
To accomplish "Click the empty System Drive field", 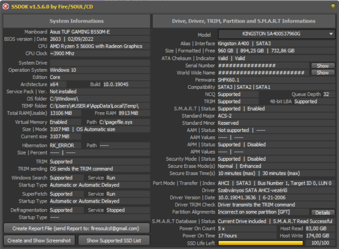I will 100,63.
